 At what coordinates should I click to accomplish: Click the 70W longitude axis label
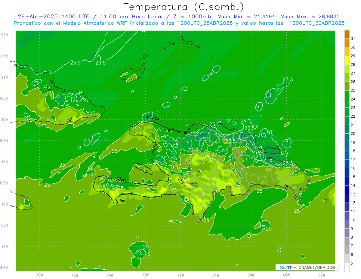[x=251, y=275]
